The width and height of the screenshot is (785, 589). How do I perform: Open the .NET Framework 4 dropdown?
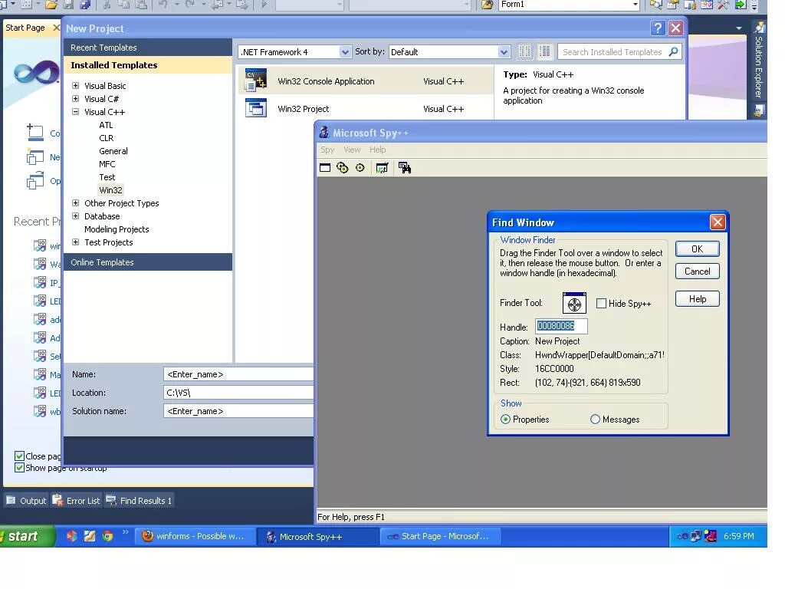point(345,51)
